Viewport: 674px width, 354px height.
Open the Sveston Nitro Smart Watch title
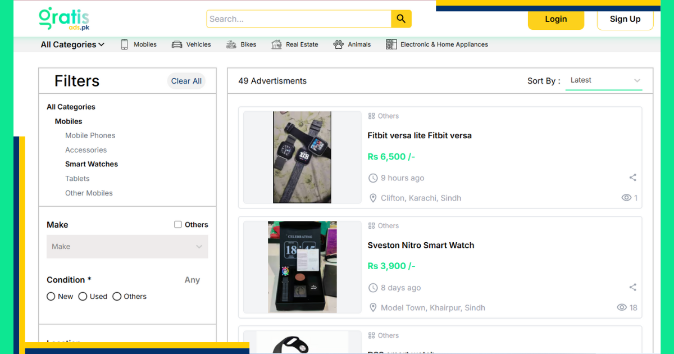tap(421, 245)
